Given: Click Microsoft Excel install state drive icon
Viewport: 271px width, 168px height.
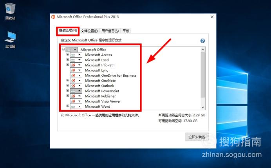Looking at the screenshot, I should tap(73, 60).
